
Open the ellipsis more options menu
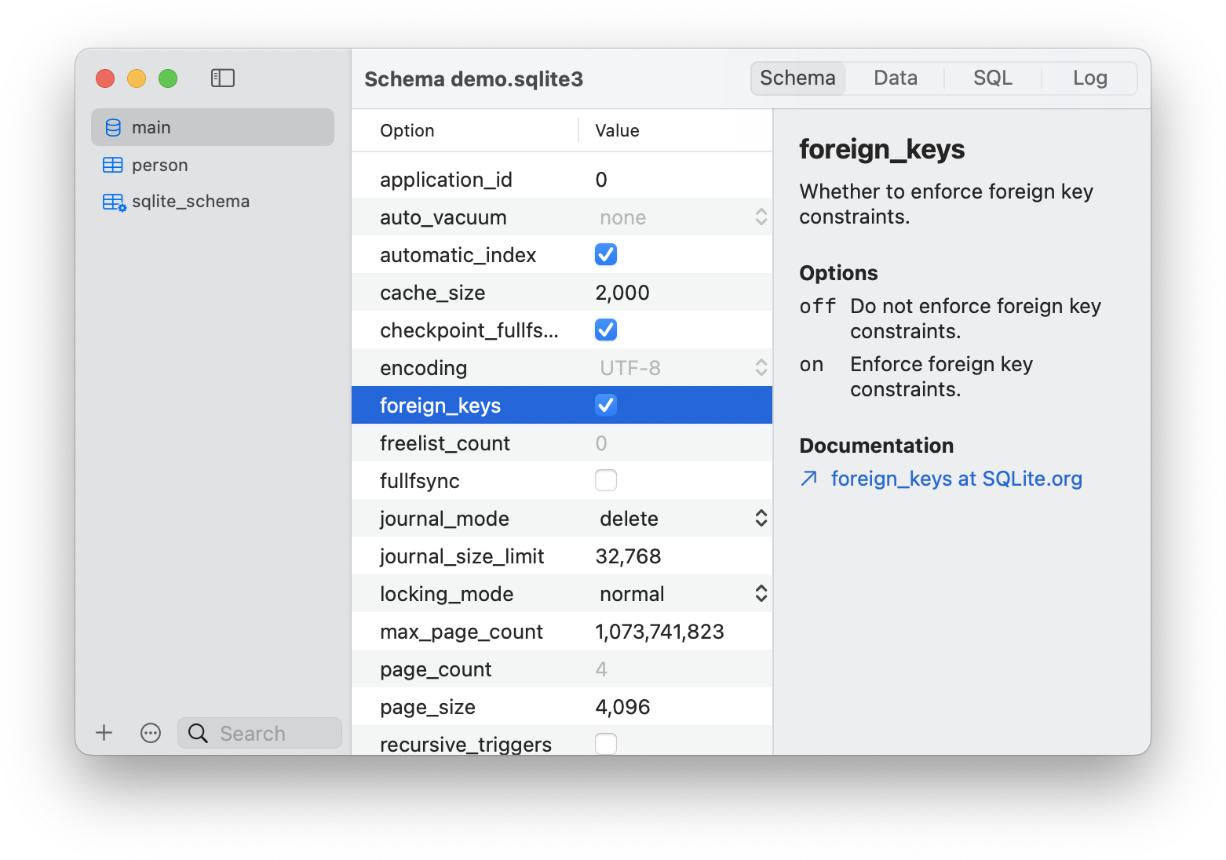(x=151, y=733)
